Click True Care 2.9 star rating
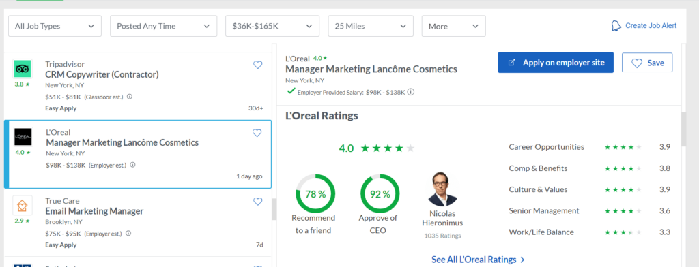 tap(23, 221)
